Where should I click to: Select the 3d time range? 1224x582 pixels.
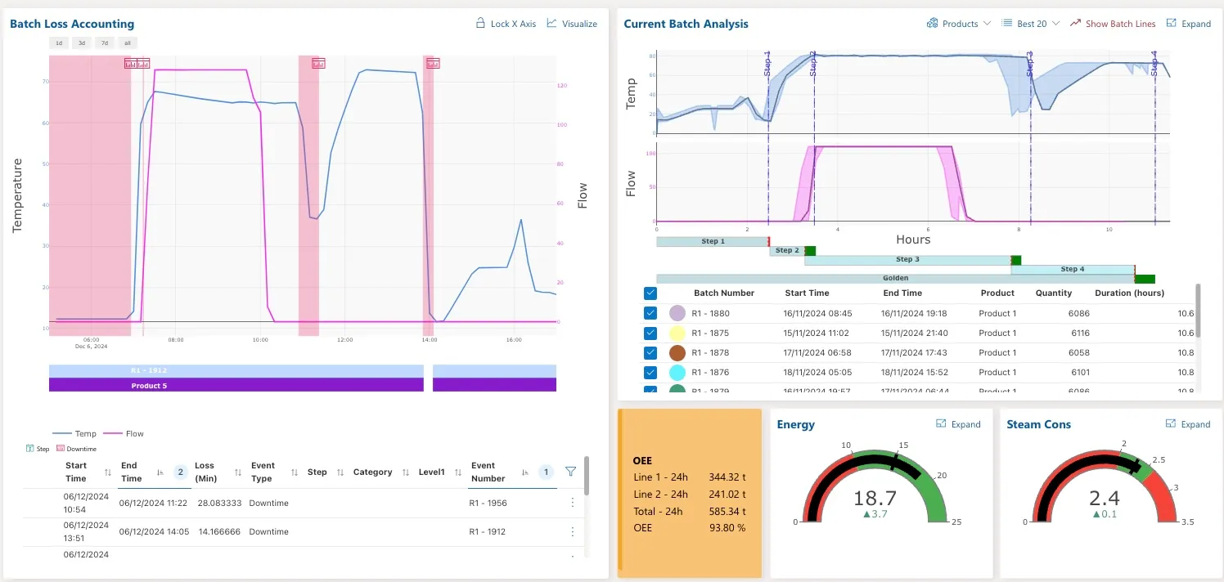(82, 43)
